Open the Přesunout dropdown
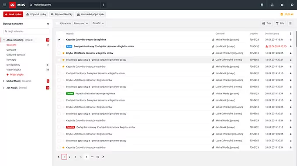 coord(81,23)
